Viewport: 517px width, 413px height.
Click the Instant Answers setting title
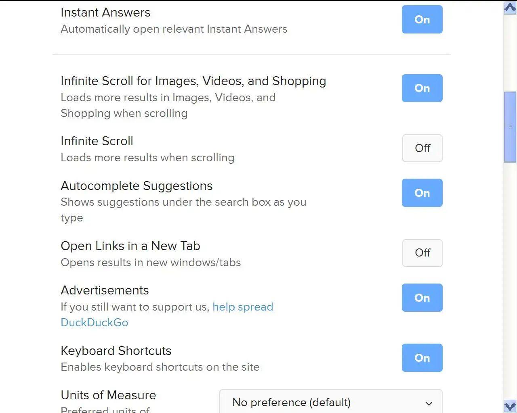point(105,13)
